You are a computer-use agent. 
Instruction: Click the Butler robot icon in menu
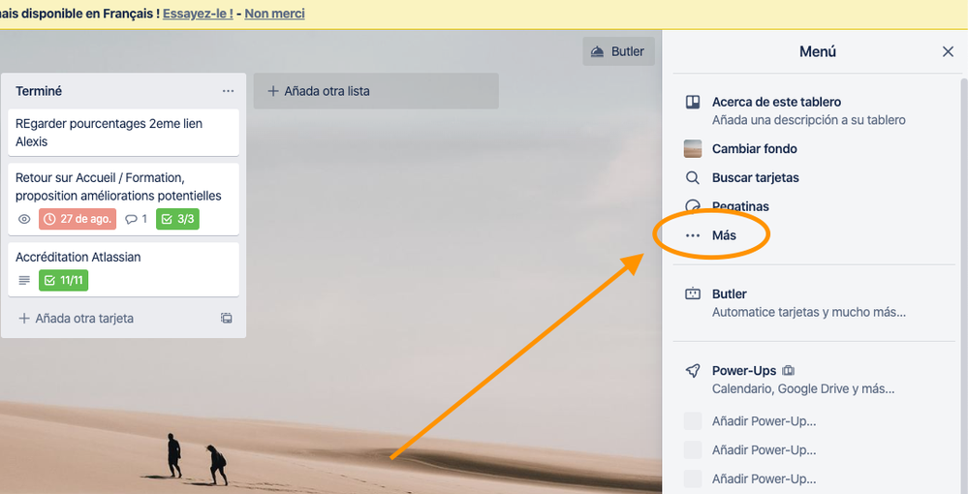(x=693, y=293)
